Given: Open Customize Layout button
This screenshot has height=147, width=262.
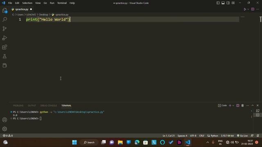Looking at the screenshot, I should point(233,3).
